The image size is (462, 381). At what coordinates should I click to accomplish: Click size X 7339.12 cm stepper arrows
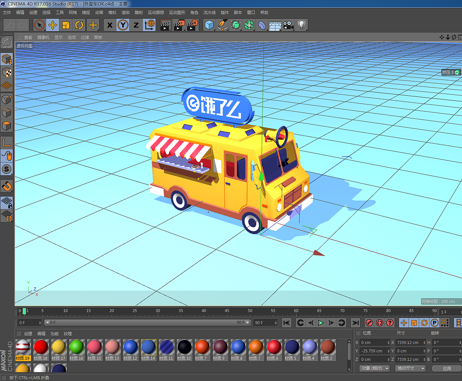(x=424, y=342)
